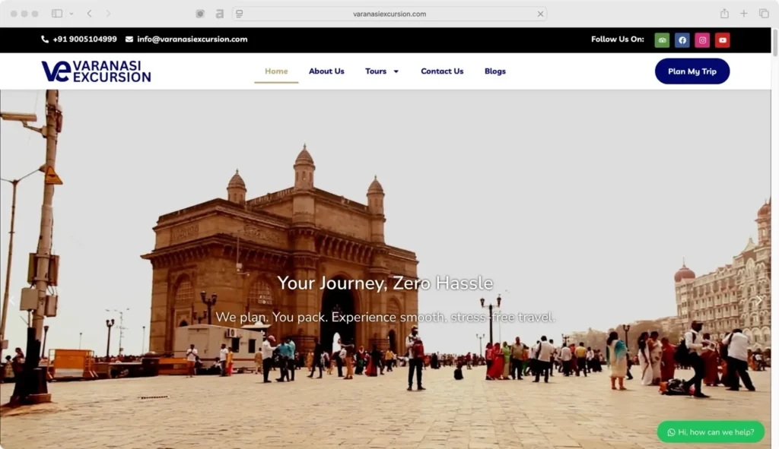Switch to the About Us menu item

click(x=326, y=71)
